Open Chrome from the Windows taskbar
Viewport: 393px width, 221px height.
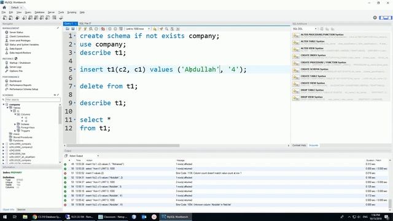pyautogui.click(x=47, y=217)
